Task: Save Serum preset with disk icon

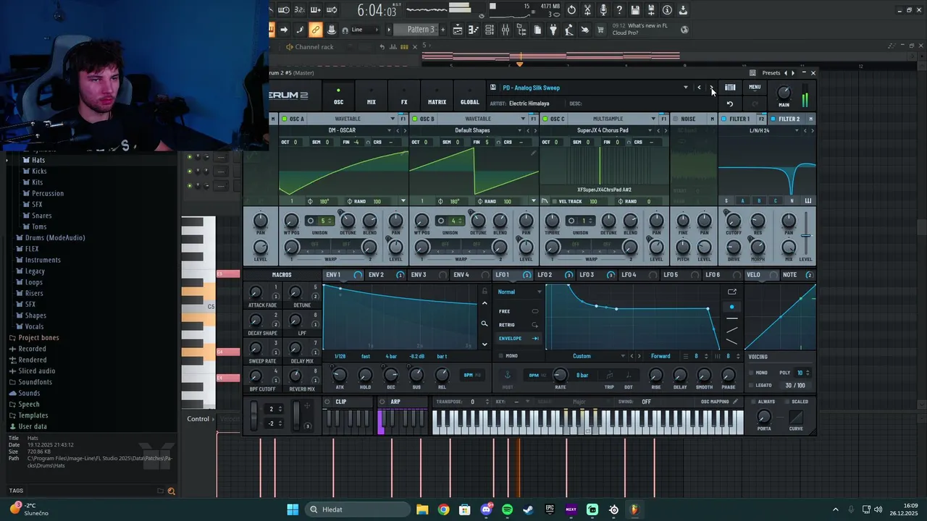Action: click(x=493, y=88)
